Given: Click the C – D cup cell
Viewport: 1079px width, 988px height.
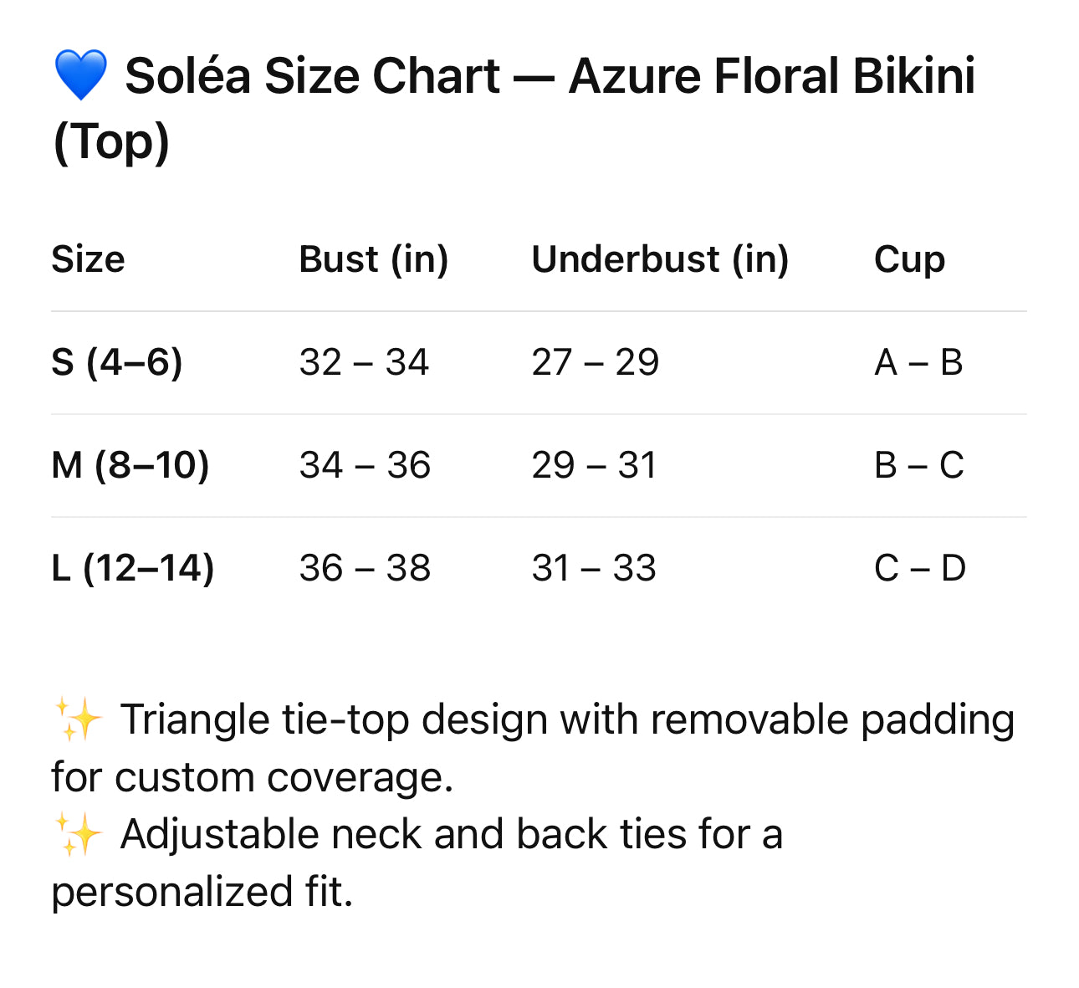Looking at the screenshot, I should (x=919, y=568).
